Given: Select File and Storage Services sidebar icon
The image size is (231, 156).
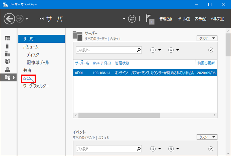Looking at the screenshot, I should (8, 77).
